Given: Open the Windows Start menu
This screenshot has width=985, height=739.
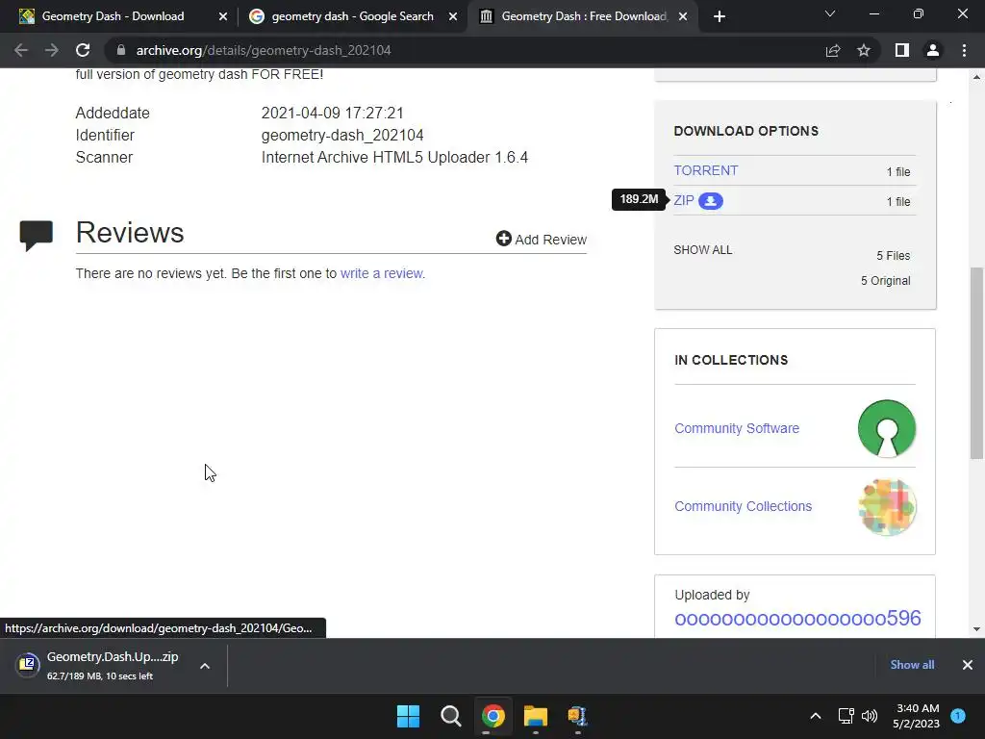Looking at the screenshot, I should click(408, 716).
